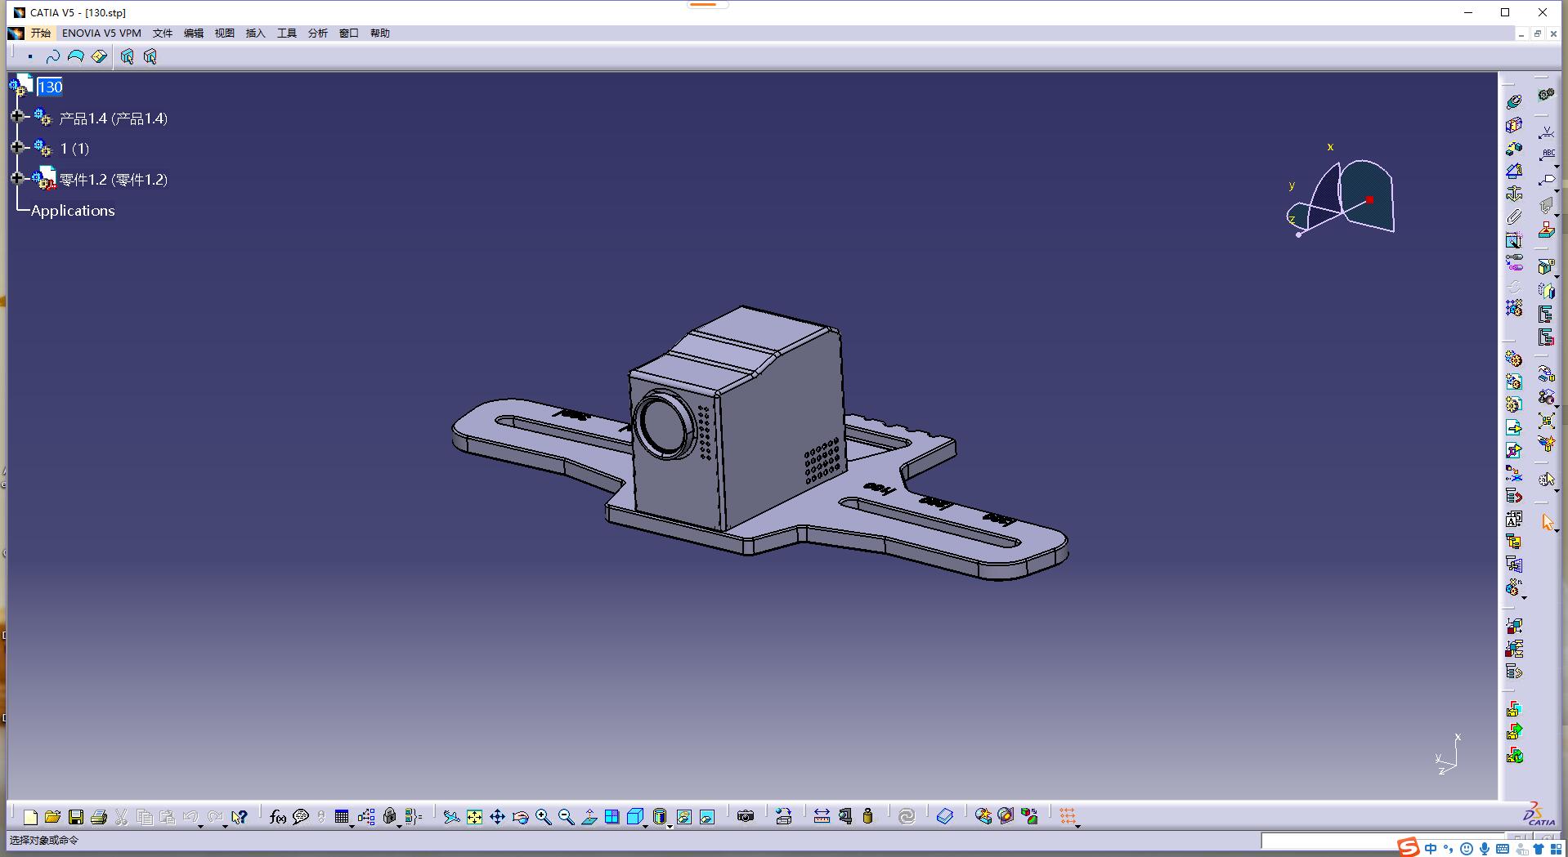Click the command input field
Viewport: 1568px width, 857px height.
(1324, 841)
